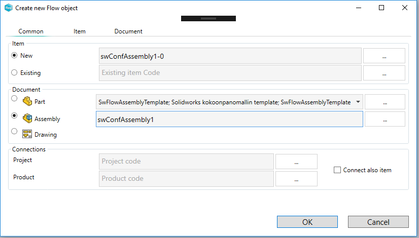Browse for Product code with ellipsis button
Image resolution: width=419 pixels, height=238 pixels.
tap(296, 179)
